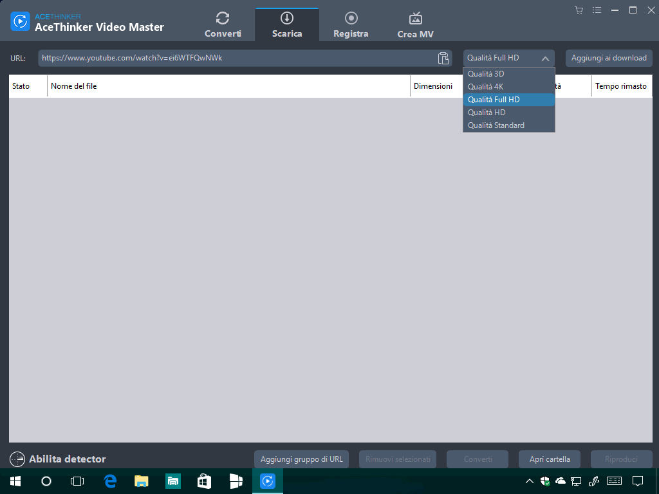Enable the detector via Abilita detector
The width and height of the screenshot is (659, 494).
pyautogui.click(x=58, y=459)
